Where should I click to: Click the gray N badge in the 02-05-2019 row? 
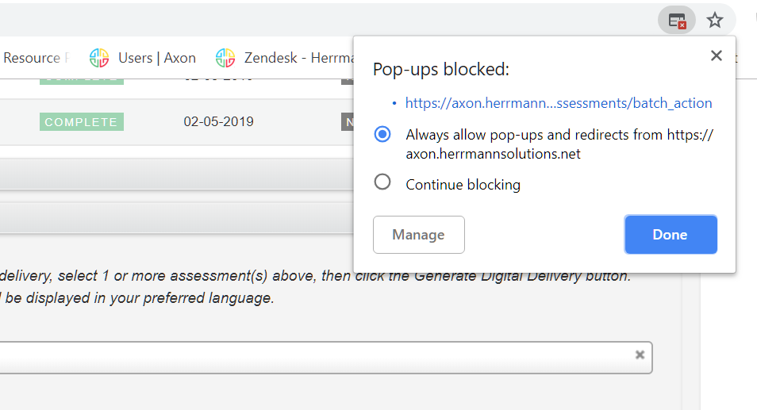point(348,122)
